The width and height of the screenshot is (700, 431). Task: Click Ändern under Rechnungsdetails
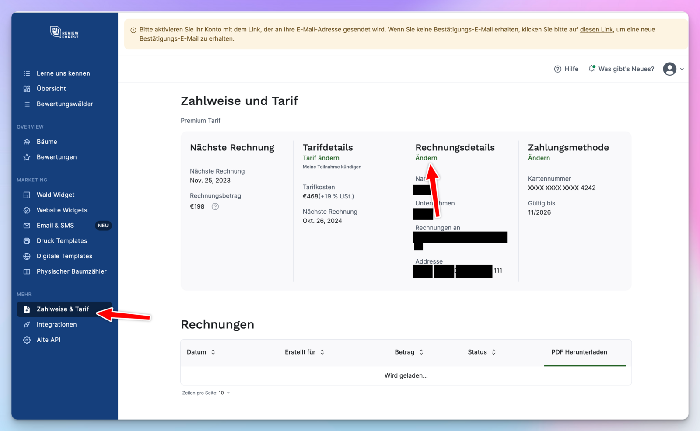[426, 158]
